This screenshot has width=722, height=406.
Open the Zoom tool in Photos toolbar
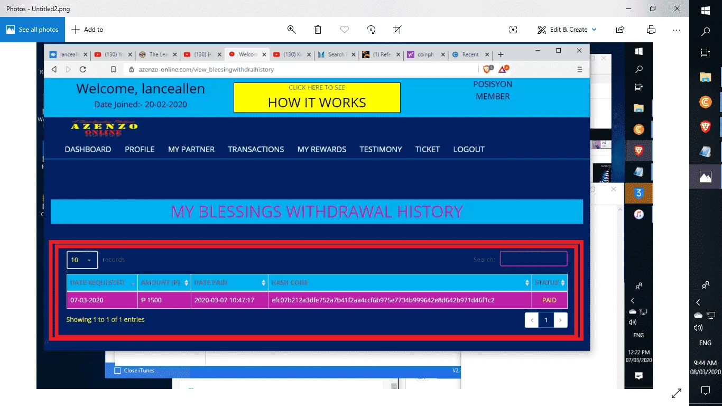tap(291, 30)
